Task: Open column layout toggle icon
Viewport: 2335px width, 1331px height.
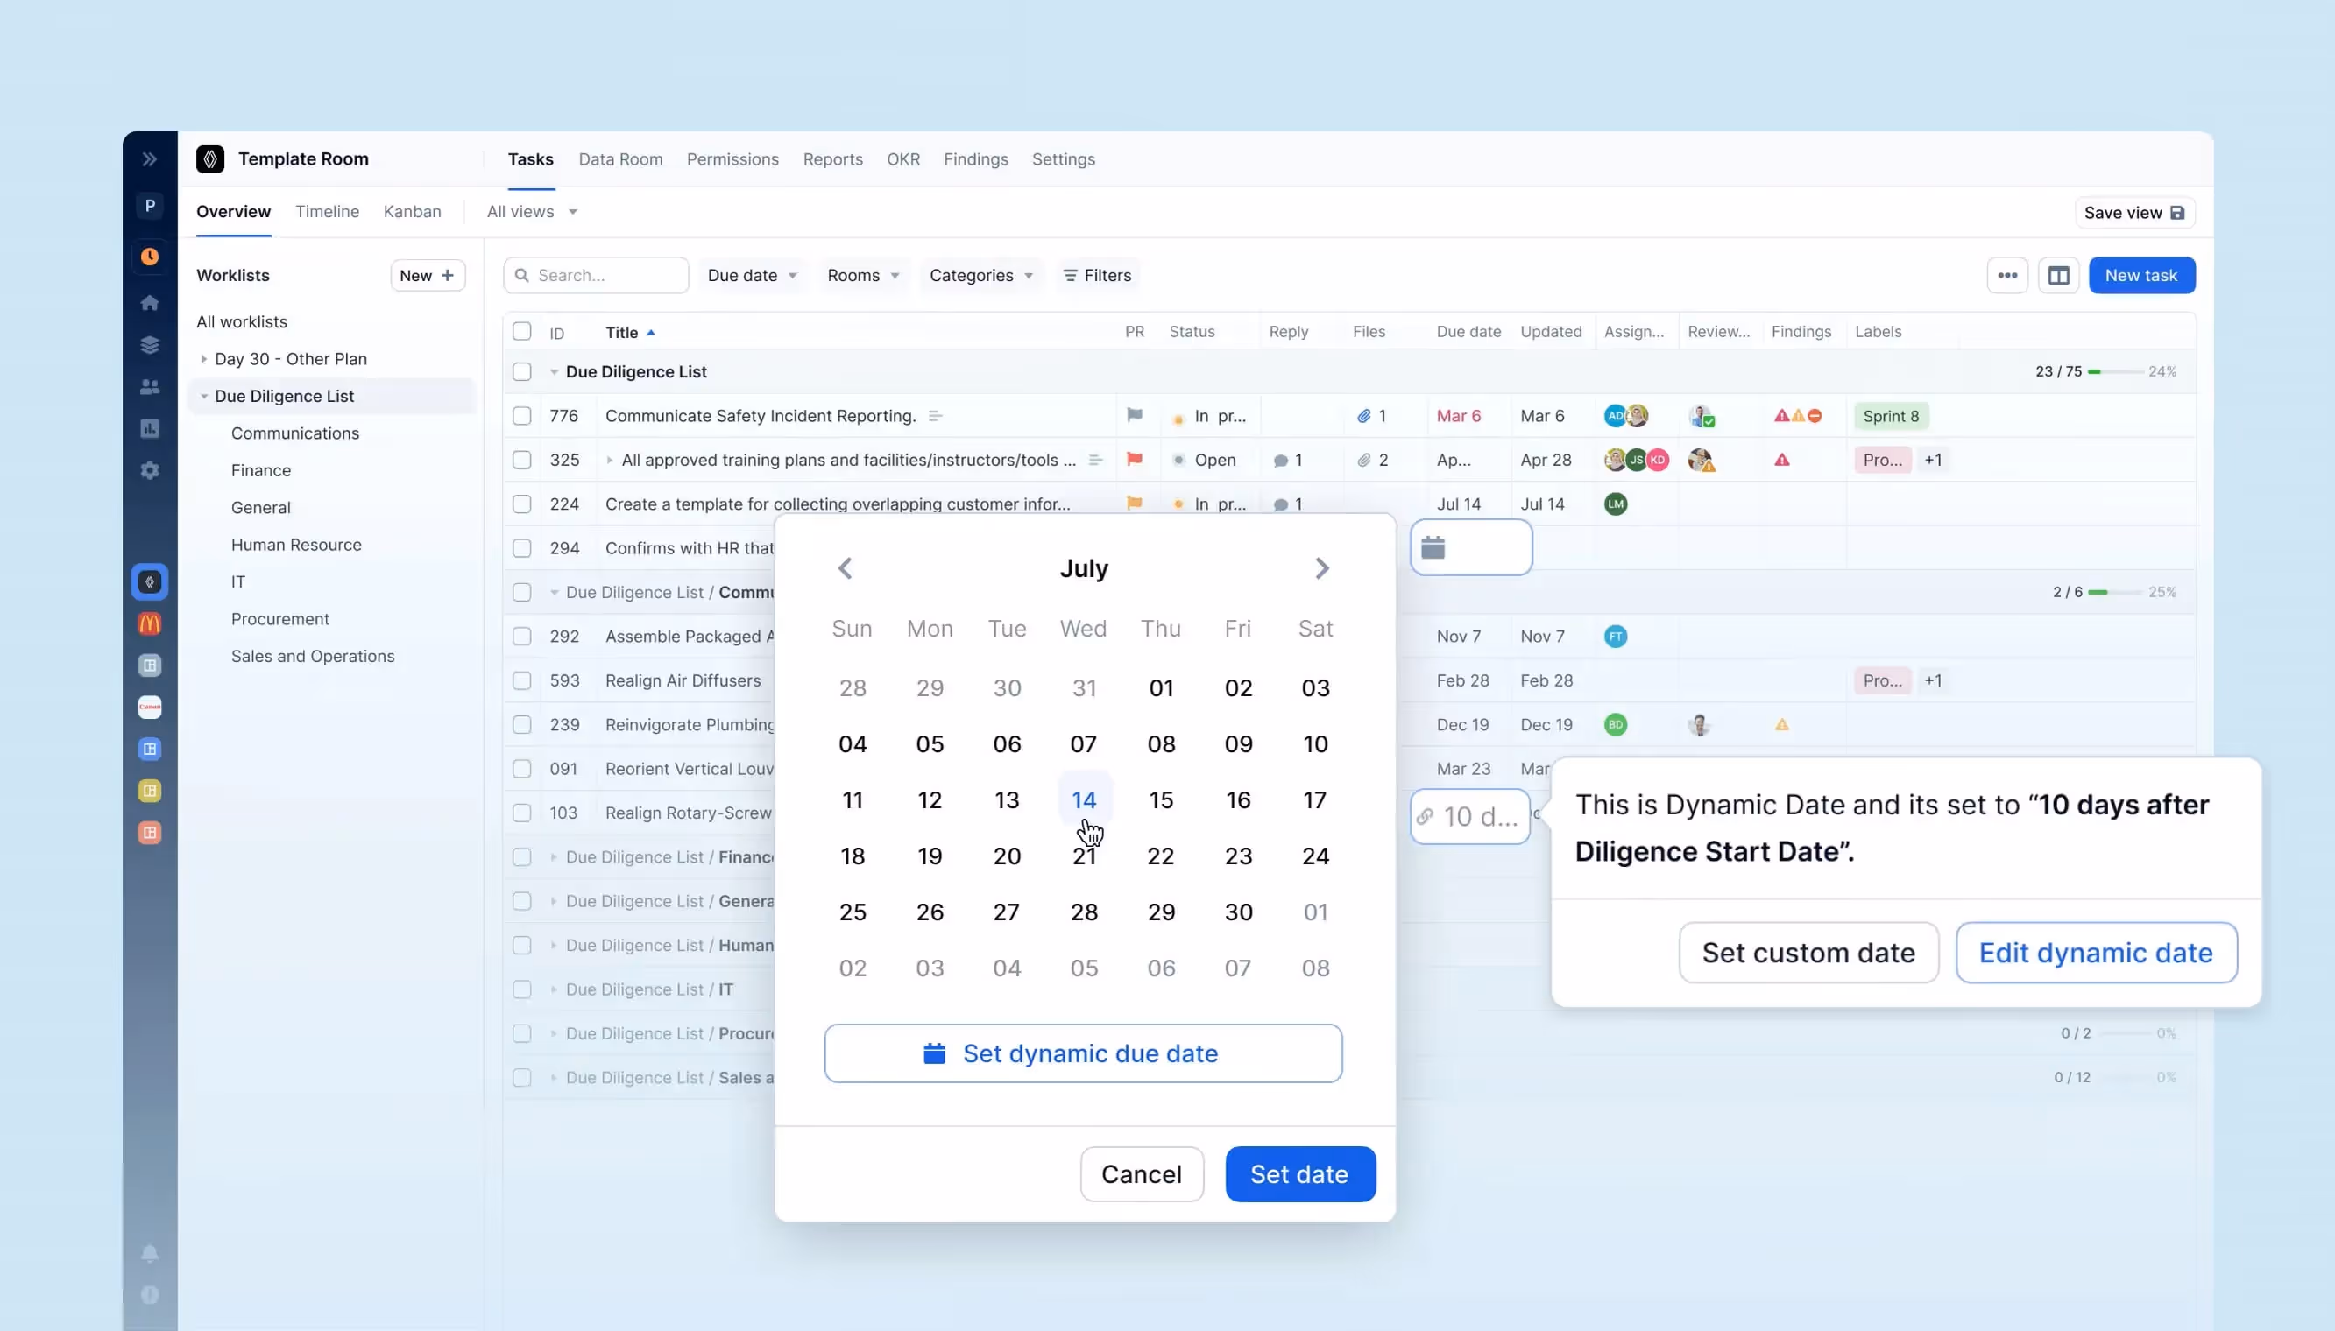Action: click(2058, 275)
